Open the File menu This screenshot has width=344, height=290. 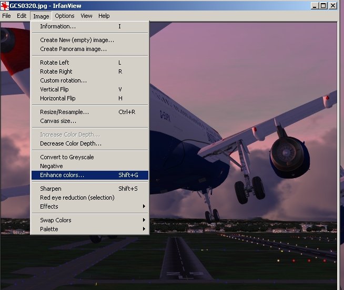pyautogui.click(x=6, y=16)
